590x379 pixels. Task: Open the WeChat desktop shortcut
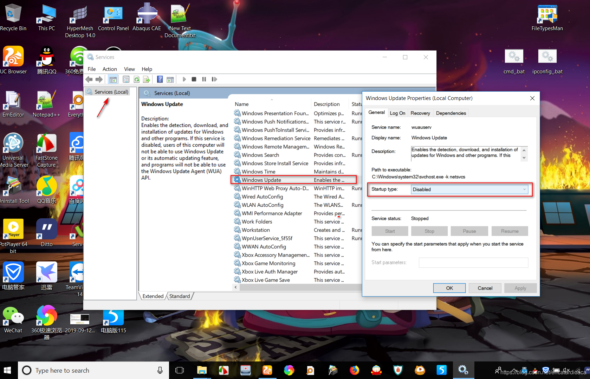point(13,319)
